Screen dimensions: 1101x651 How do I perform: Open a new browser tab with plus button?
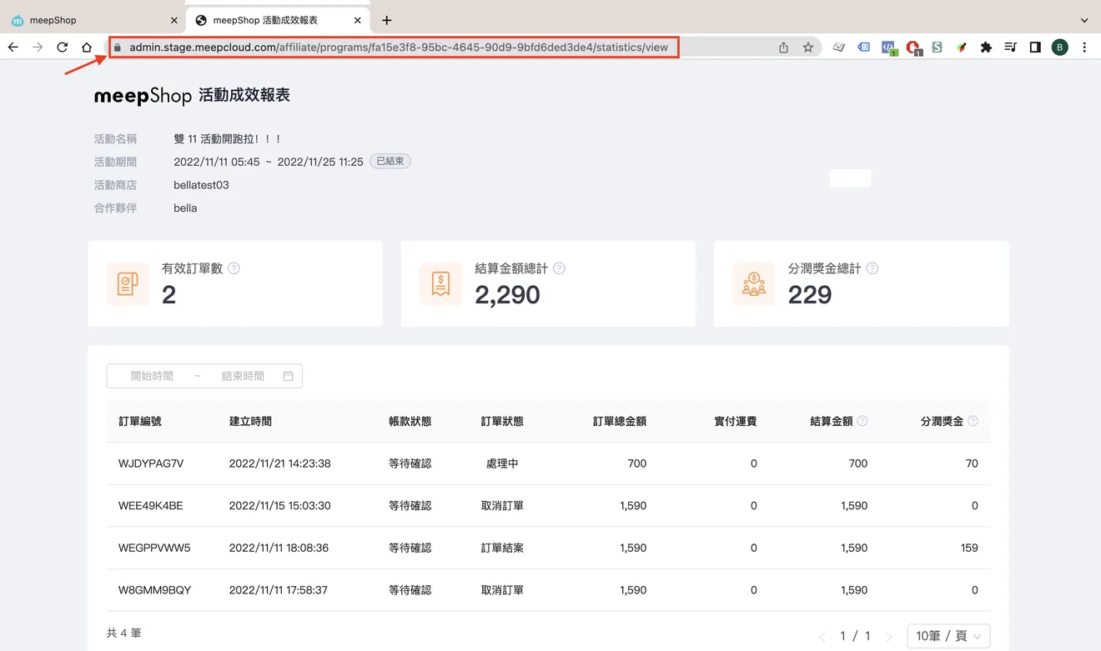tap(387, 20)
